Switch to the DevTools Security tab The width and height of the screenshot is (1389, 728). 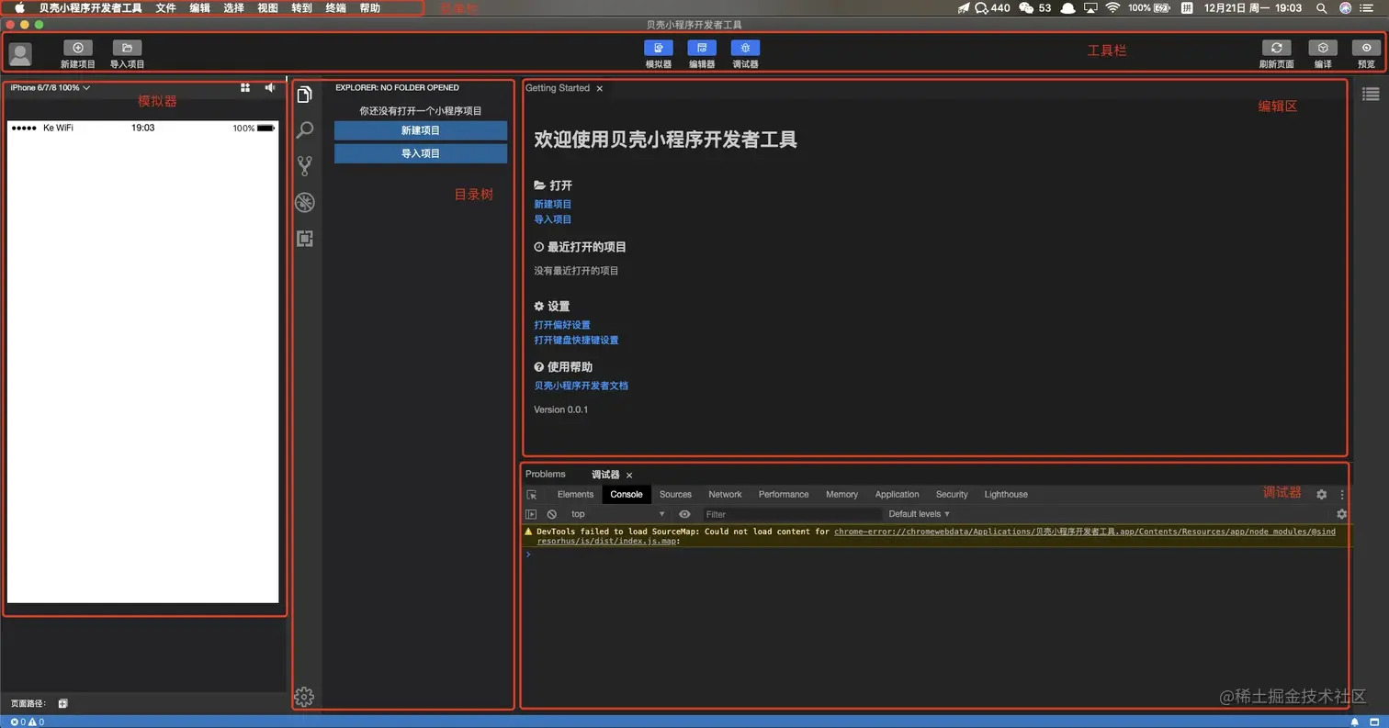click(952, 494)
